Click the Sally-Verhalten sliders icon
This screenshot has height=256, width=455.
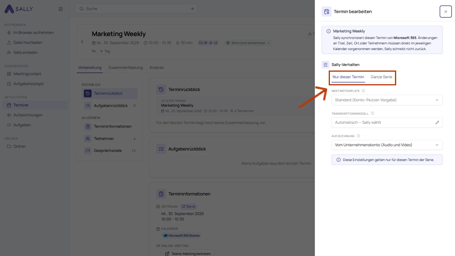pos(325,65)
